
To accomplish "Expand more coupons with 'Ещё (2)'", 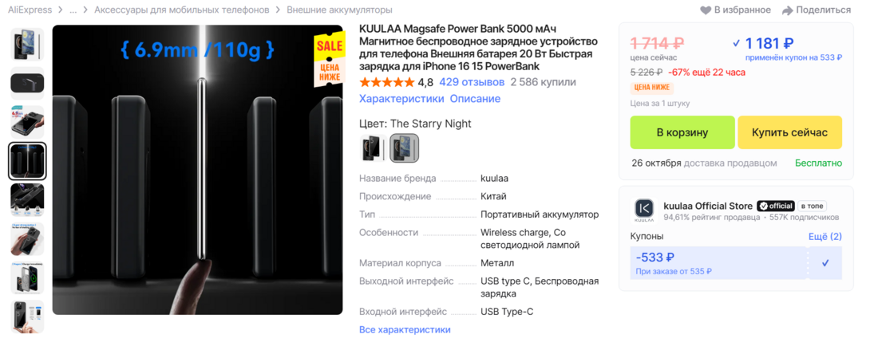I will click(825, 237).
